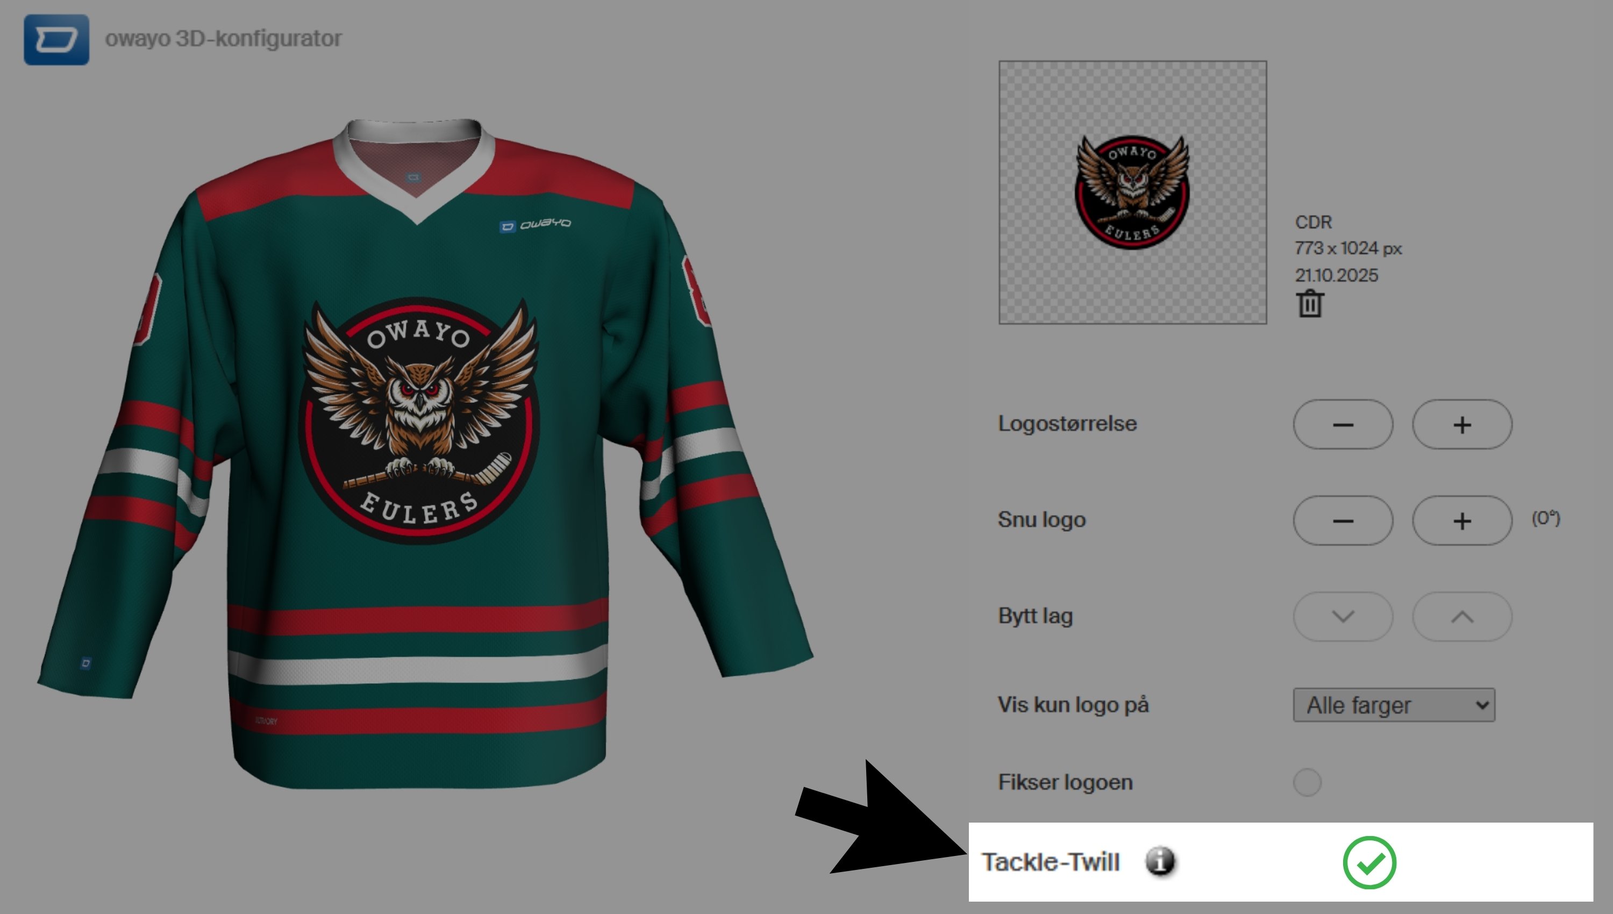
Task: Click the Fikser logoen label
Action: [x=1065, y=782]
